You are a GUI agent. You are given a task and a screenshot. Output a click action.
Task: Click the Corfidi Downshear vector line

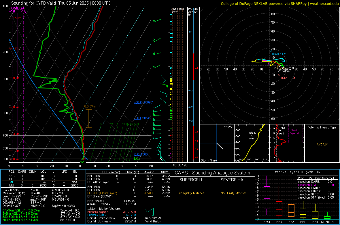112,218
